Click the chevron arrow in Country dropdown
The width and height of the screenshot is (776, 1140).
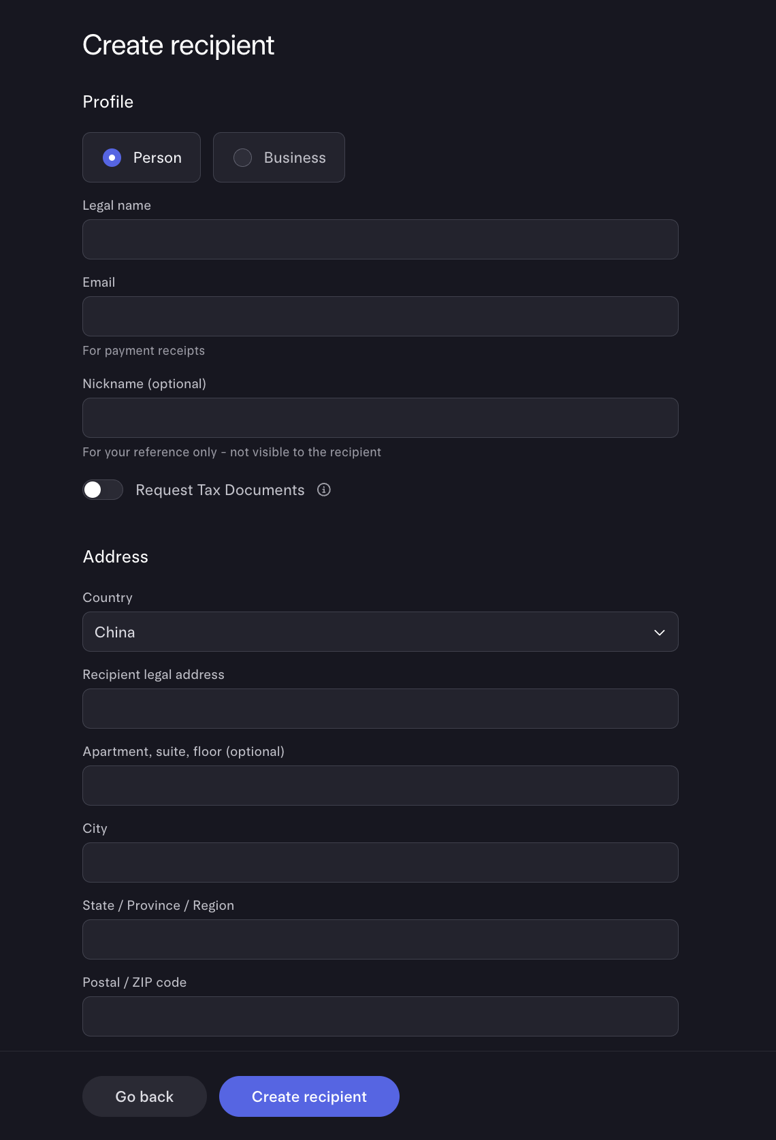(659, 632)
